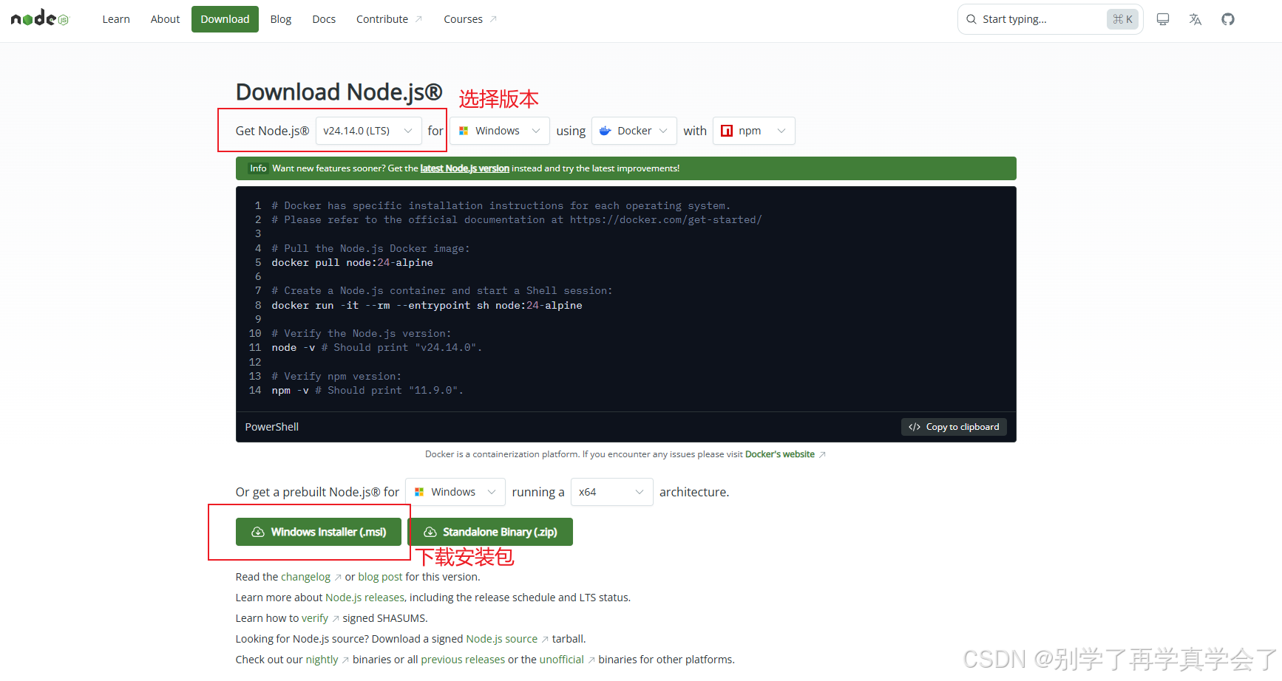Click the Docker whale icon
The height and width of the screenshot is (681, 1282).
pyautogui.click(x=606, y=131)
